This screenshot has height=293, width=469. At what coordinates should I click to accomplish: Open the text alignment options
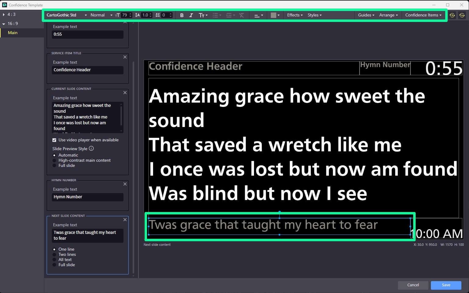pos(259,15)
